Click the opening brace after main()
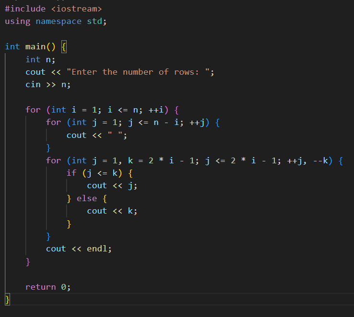The width and height of the screenshot is (354, 317). point(64,47)
